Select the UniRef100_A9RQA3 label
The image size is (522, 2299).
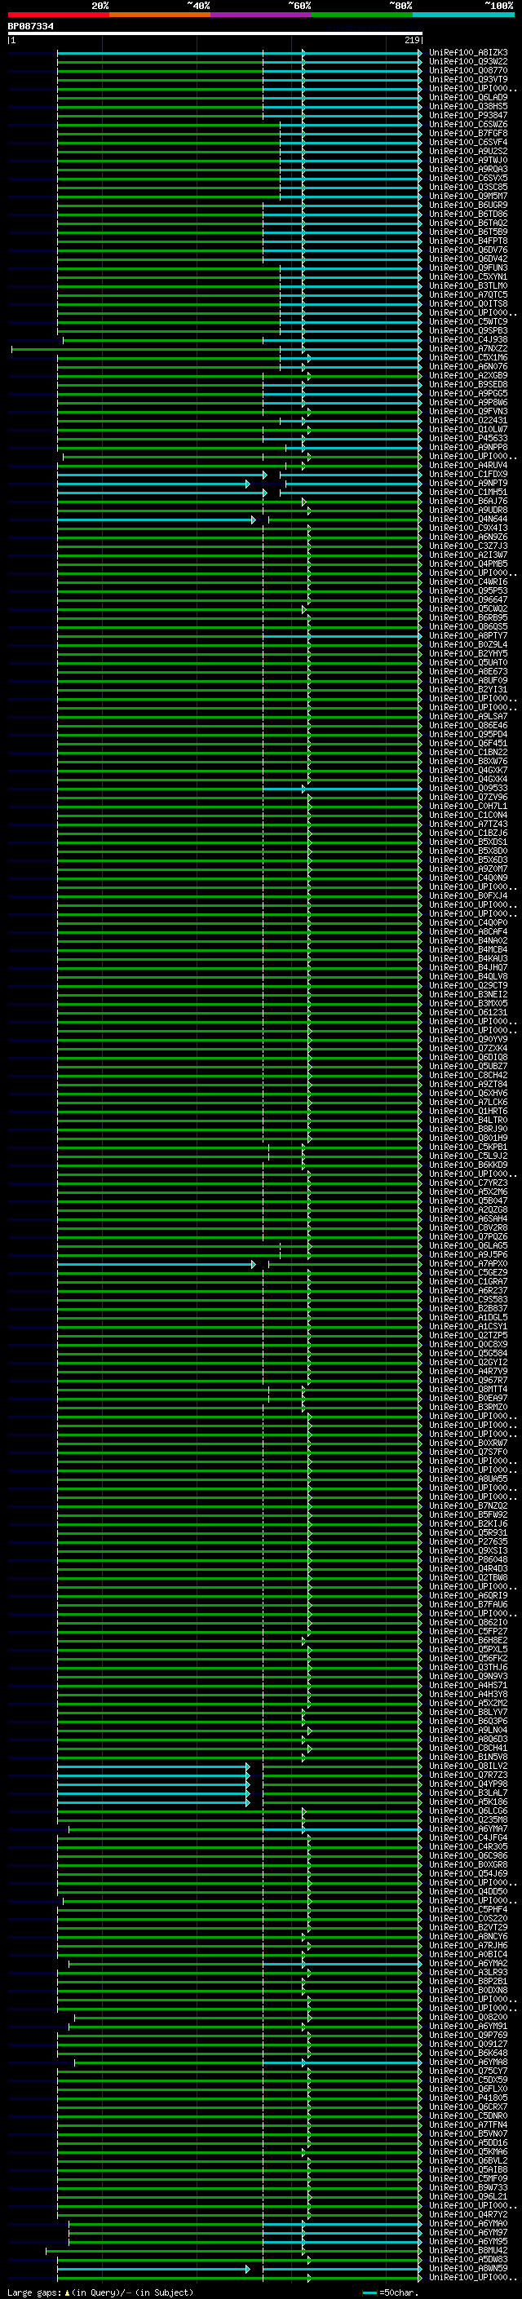[x=468, y=169]
